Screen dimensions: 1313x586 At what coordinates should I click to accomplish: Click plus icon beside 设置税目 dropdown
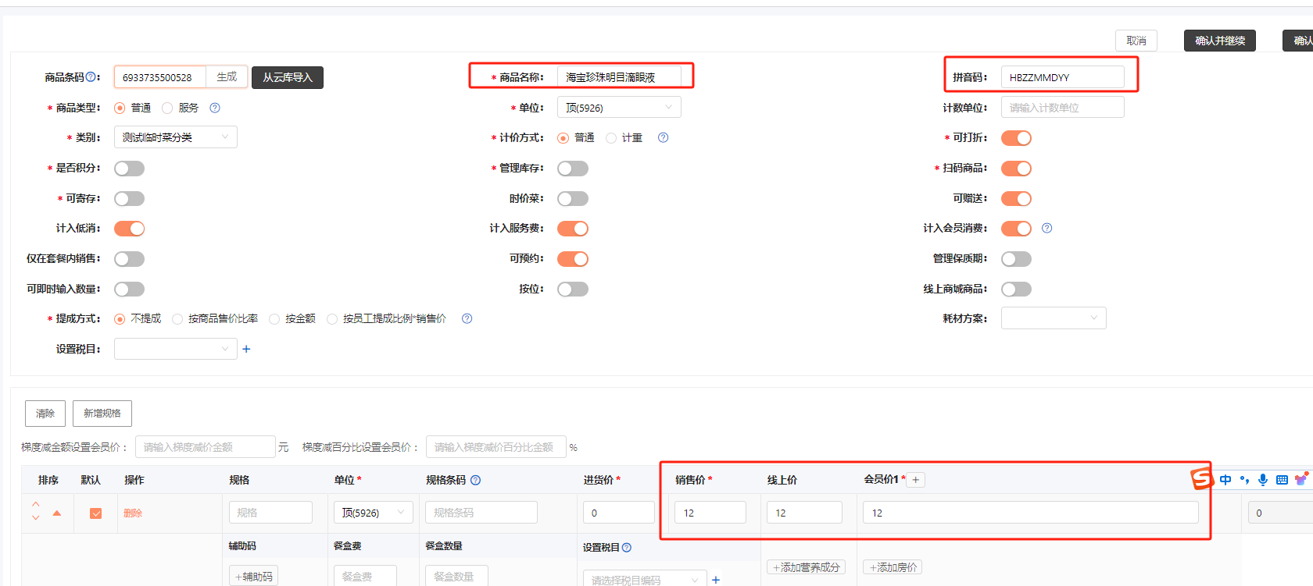click(246, 350)
